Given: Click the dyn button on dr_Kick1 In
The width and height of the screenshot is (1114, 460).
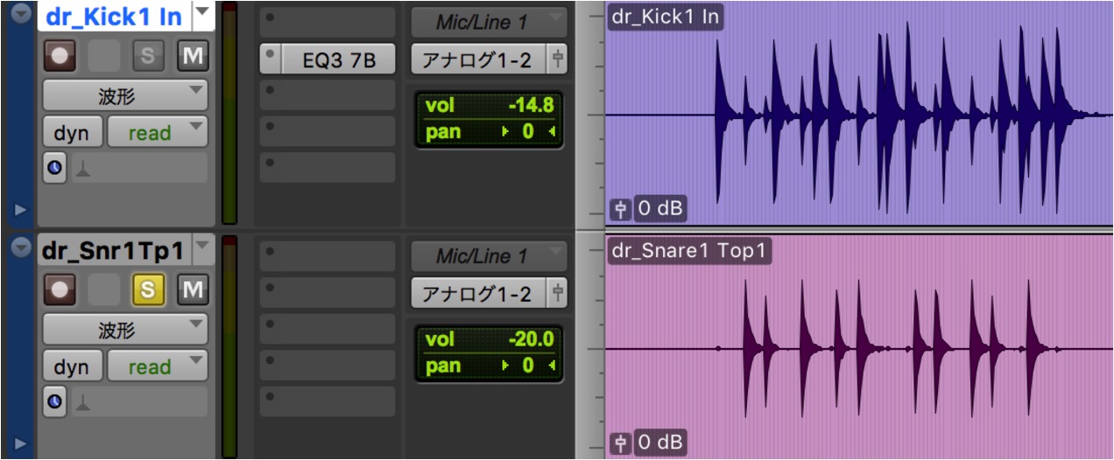Looking at the screenshot, I should pyautogui.click(x=72, y=133).
